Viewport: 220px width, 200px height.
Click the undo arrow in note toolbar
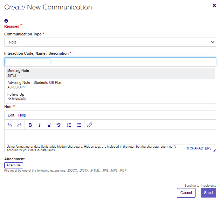pyautogui.click(x=9, y=125)
